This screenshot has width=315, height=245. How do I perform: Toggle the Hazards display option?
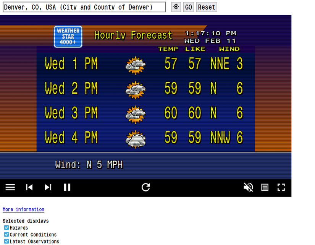pyautogui.click(x=6, y=227)
